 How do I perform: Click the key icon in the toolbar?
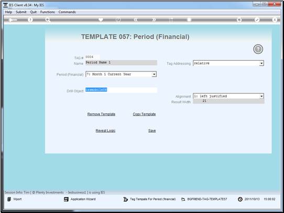point(13,20)
